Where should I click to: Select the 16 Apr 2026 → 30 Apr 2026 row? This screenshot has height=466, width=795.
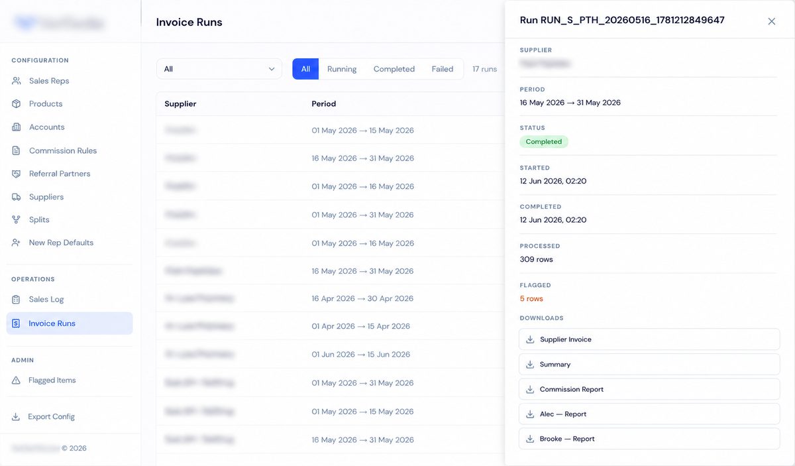coord(331,299)
